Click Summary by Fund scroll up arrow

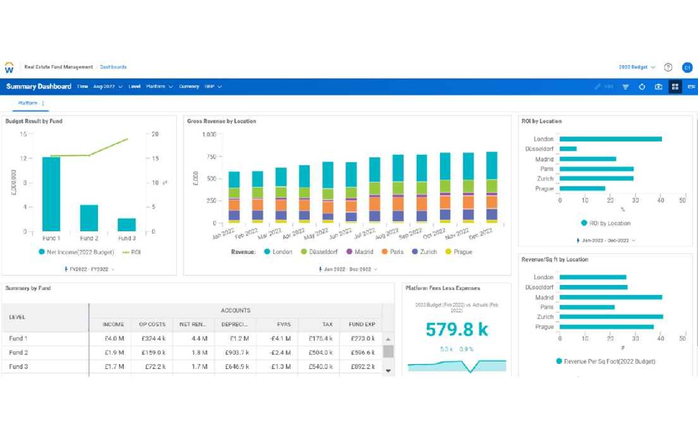[388, 339]
